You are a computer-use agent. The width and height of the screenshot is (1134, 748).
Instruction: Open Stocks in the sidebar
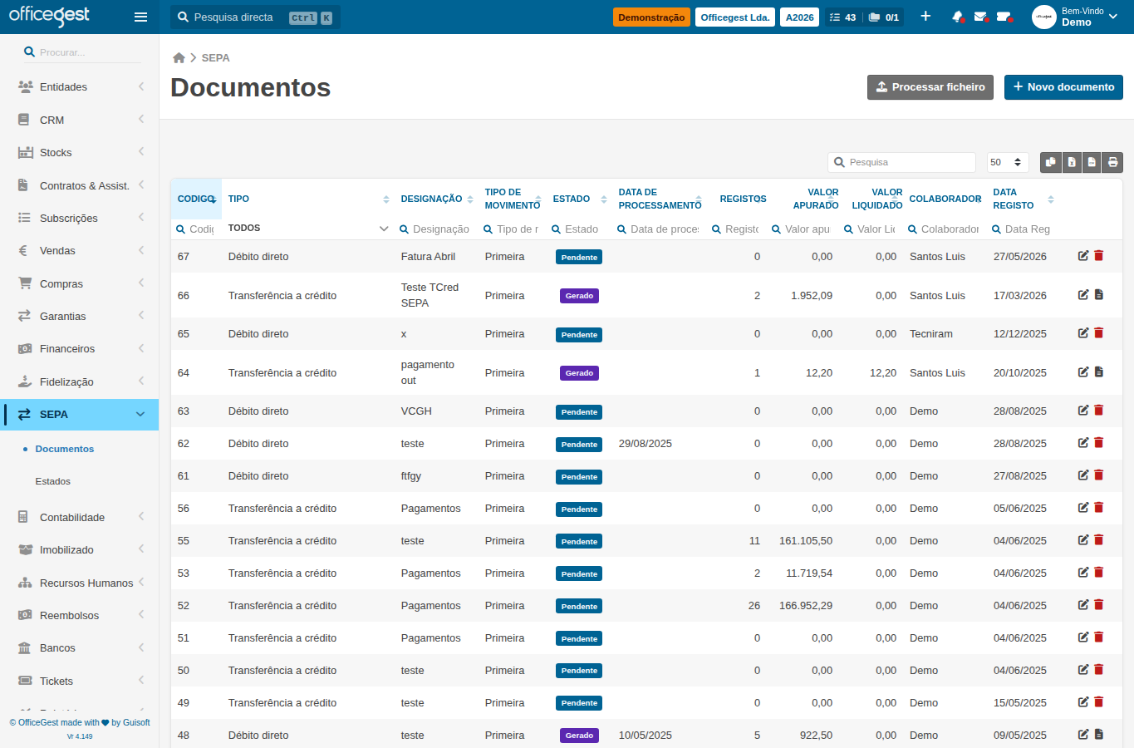click(80, 152)
